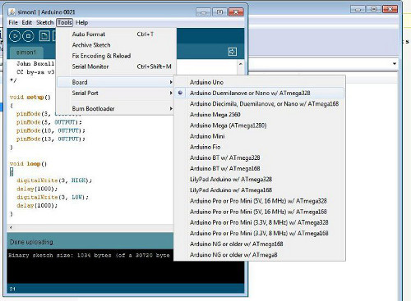Viewport: 411px width, 301px height.
Task: Select LilyPad Arduino w/ ATmega168
Action: click(x=260, y=190)
